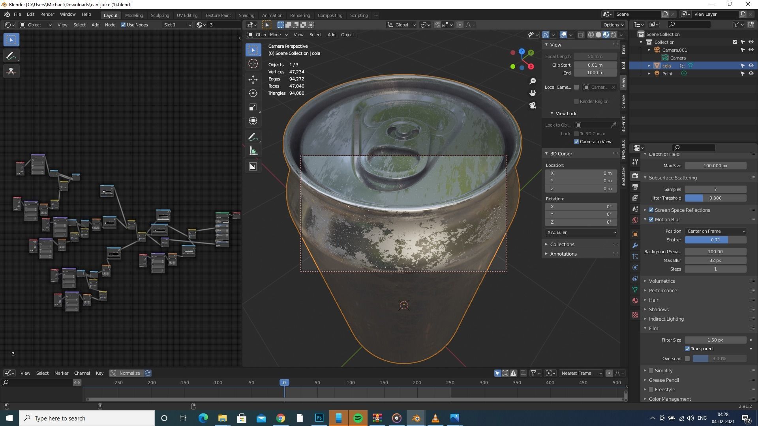Expand the cola object in outliner
Viewport: 758px width, 426px height.
click(649, 65)
